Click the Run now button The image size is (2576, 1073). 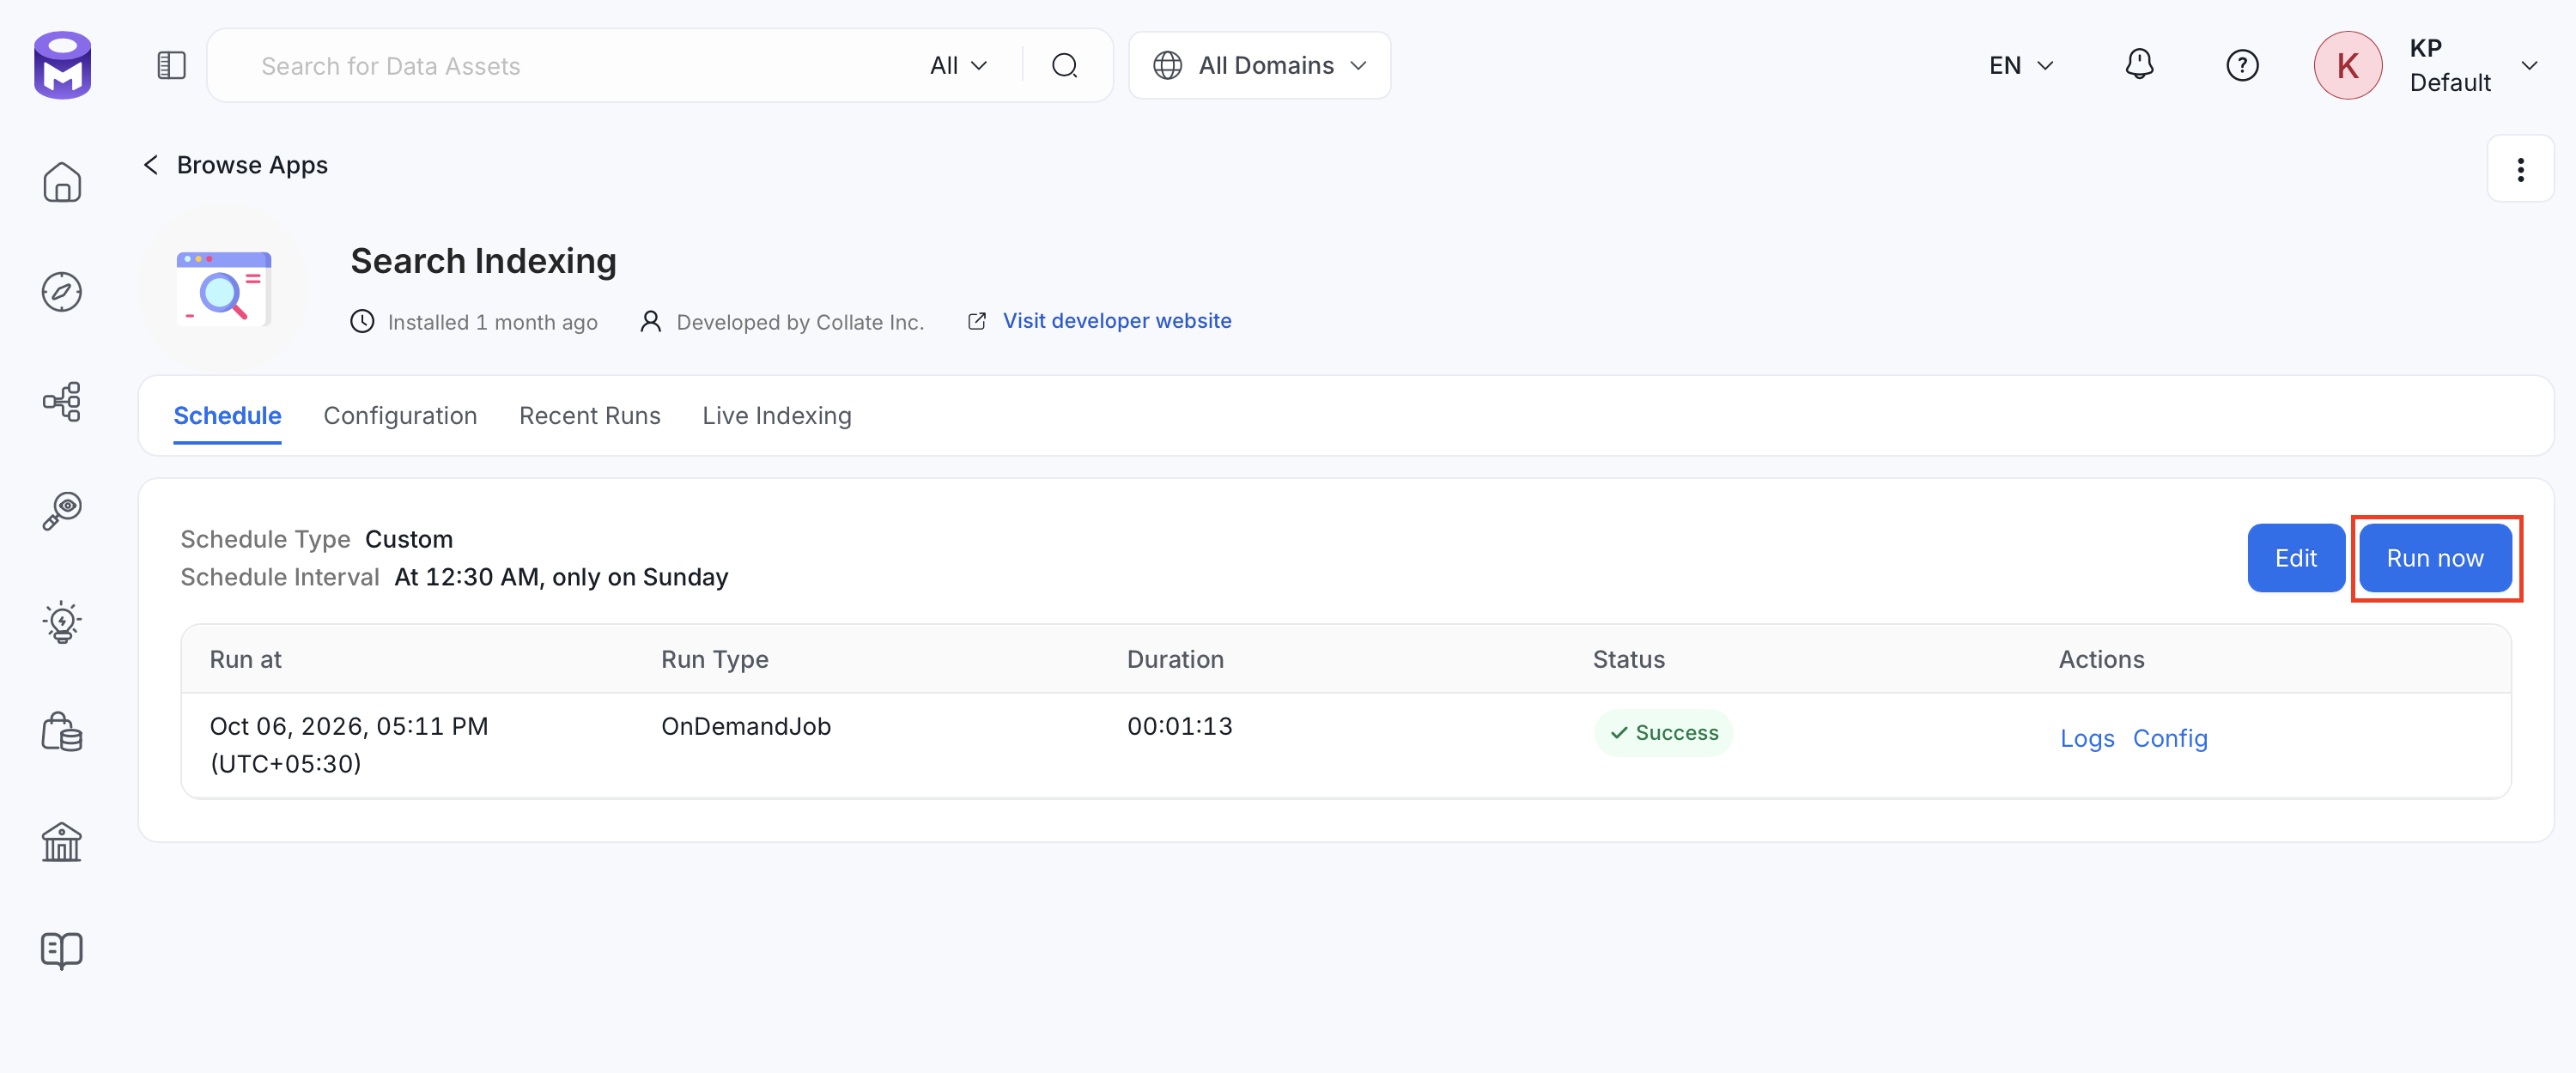[x=2434, y=558]
